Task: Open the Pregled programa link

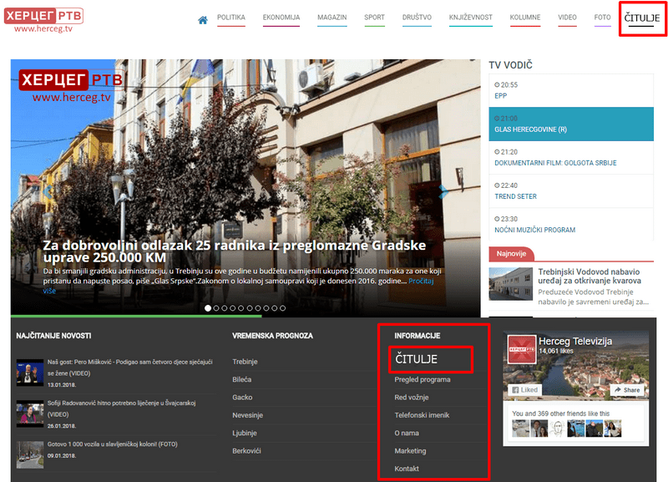Action: tap(423, 380)
